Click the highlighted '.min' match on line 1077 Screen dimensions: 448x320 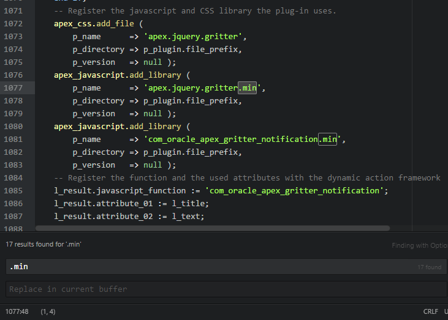pos(248,88)
